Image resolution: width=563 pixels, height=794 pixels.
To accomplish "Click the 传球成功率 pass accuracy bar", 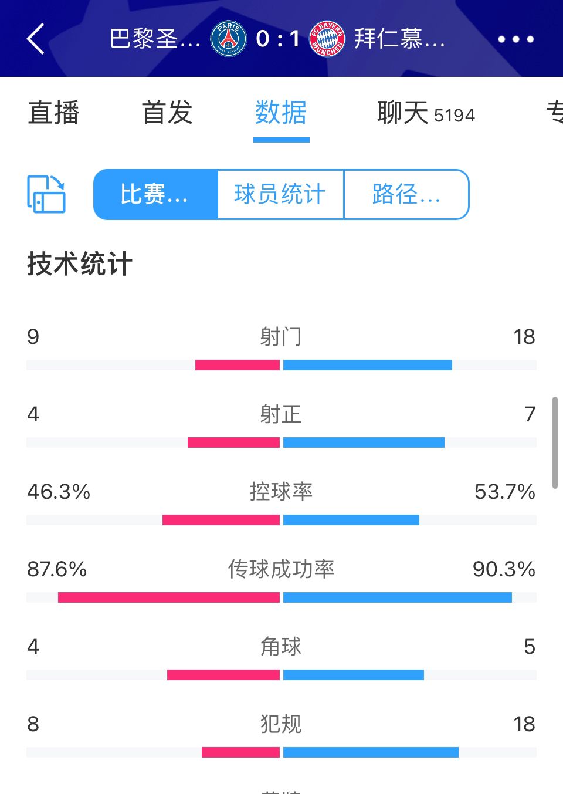I will (x=281, y=597).
